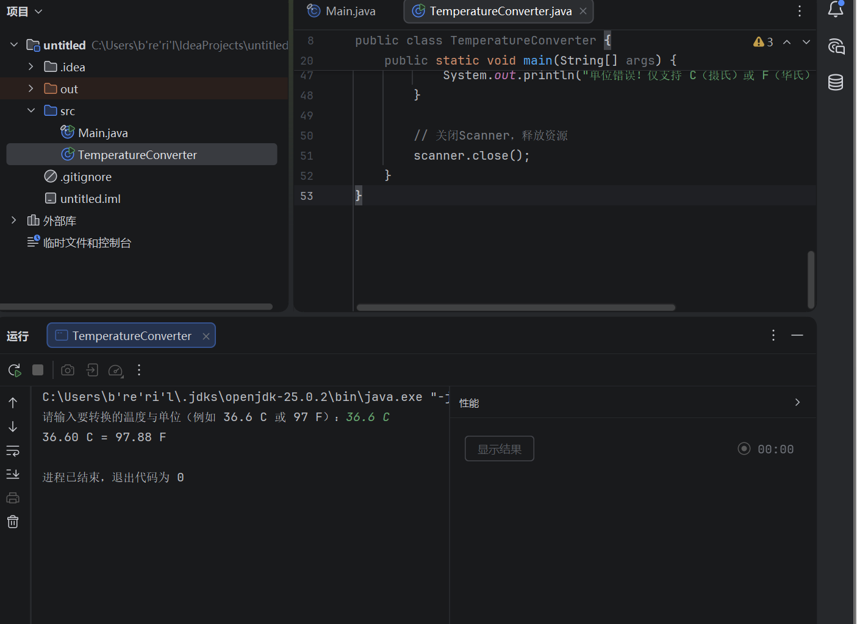The image size is (857, 624).
Task: Expand the .idea folder
Action: pos(31,67)
